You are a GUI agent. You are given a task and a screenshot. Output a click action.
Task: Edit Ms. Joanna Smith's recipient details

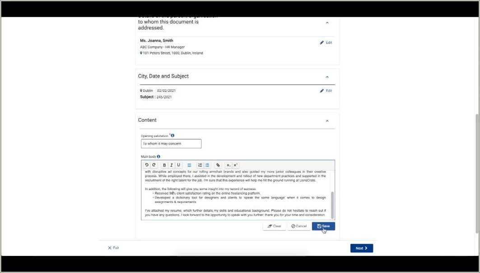(x=326, y=42)
